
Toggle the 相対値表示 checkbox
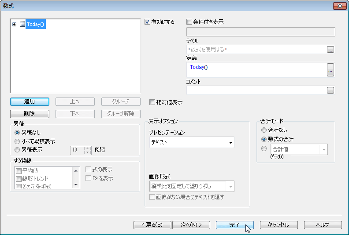152,102
